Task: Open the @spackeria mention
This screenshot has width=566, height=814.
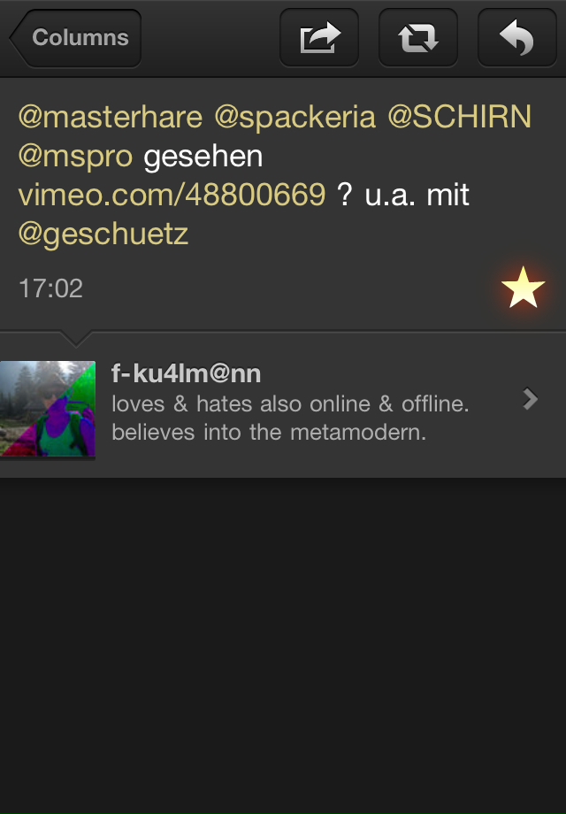Action: pos(294,118)
